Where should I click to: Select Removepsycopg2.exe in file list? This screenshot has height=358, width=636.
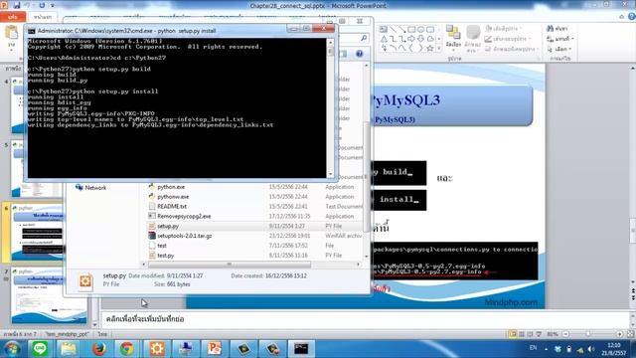coord(184,216)
